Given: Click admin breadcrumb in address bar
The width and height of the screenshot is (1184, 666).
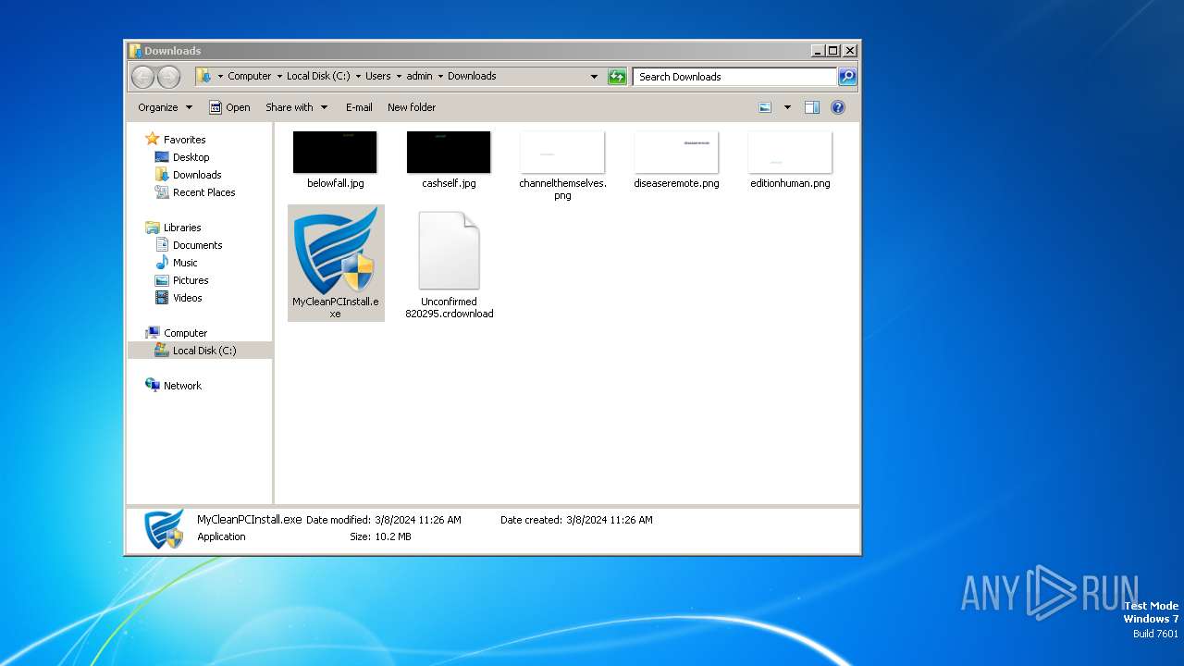Looking at the screenshot, I should click(419, 77).
